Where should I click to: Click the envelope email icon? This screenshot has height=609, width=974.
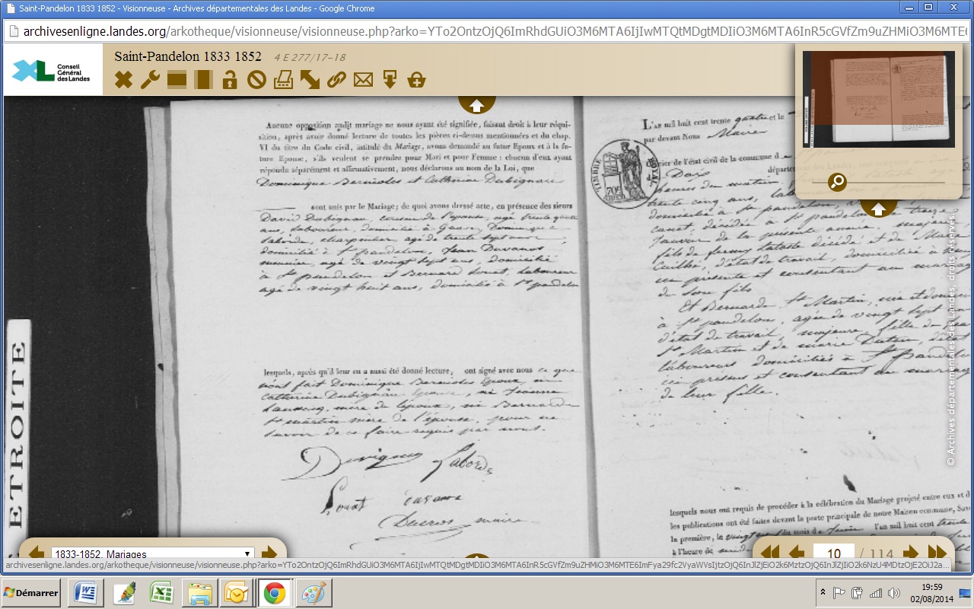point(363,80)
